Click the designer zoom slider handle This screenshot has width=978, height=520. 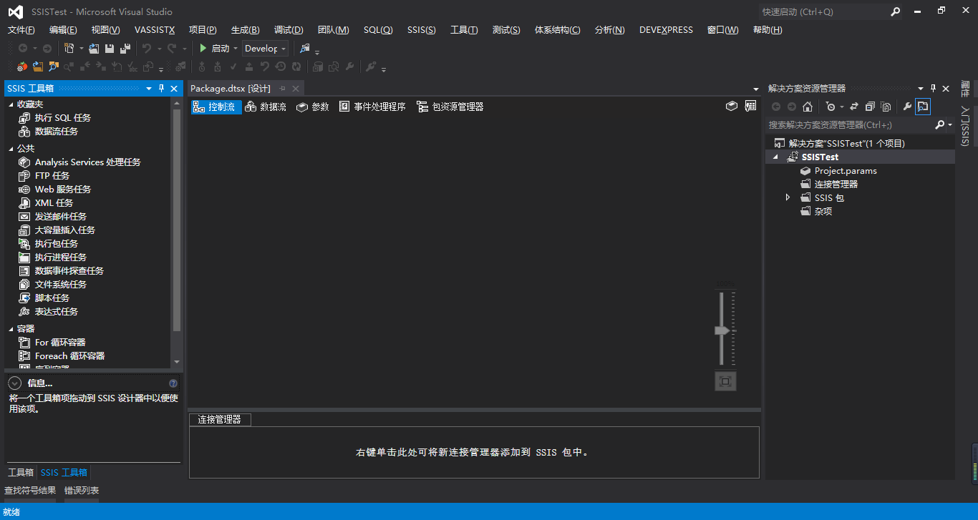coord(722,330)
